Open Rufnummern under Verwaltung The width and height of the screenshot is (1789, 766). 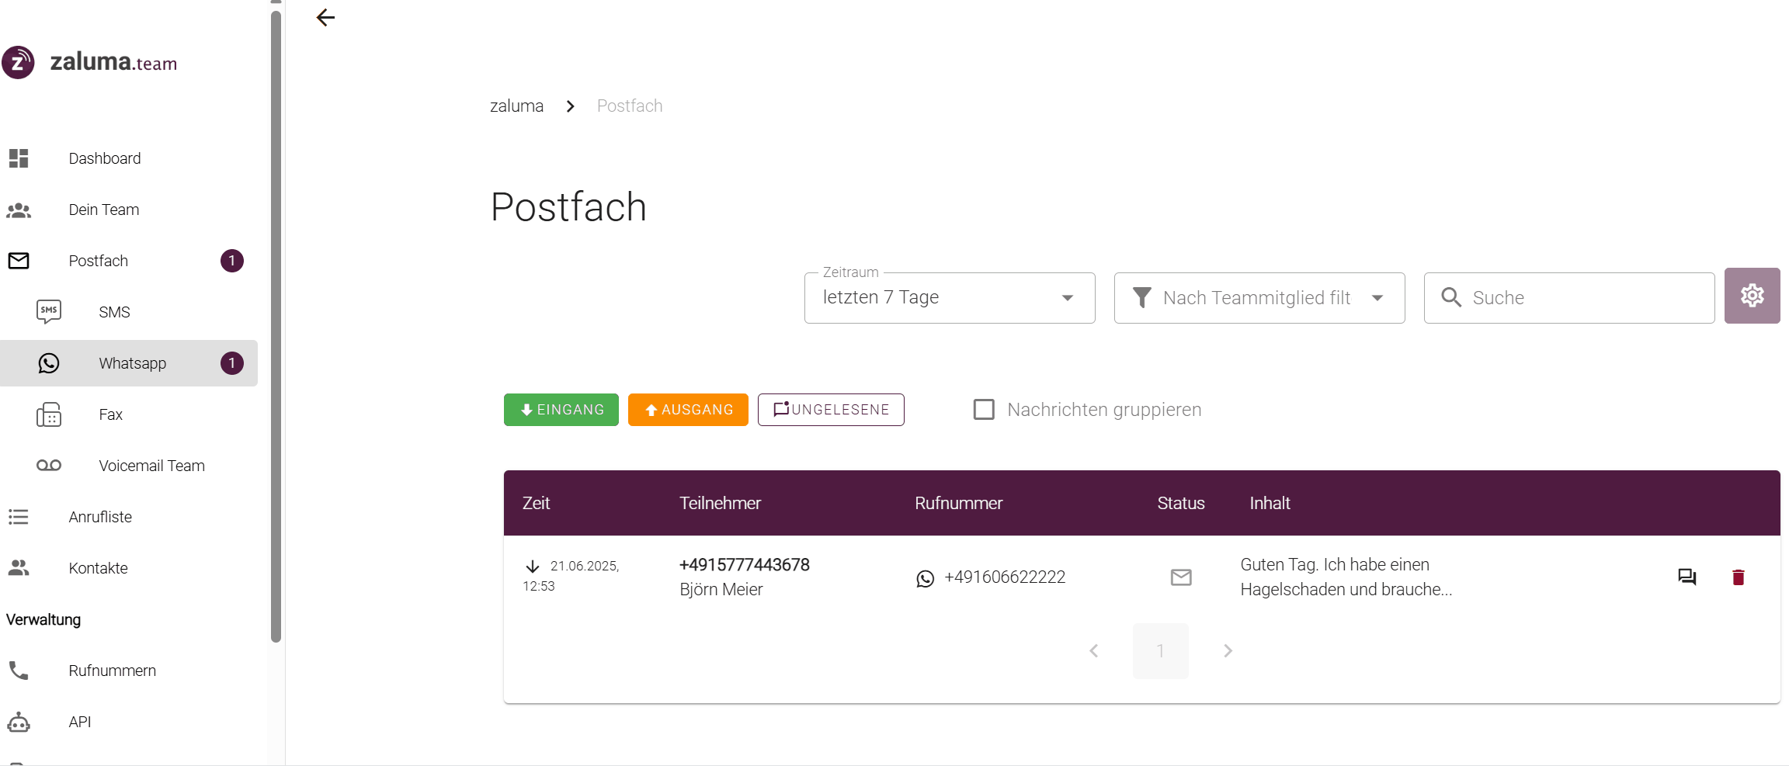[129, 671]
